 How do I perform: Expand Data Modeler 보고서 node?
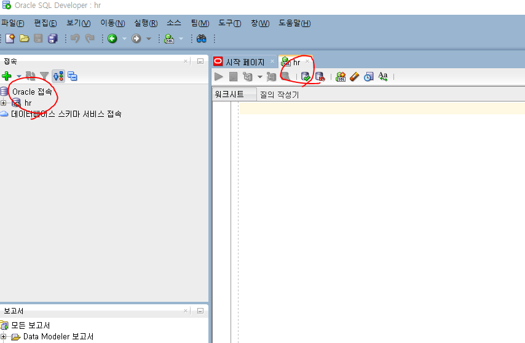pos(3,336)
